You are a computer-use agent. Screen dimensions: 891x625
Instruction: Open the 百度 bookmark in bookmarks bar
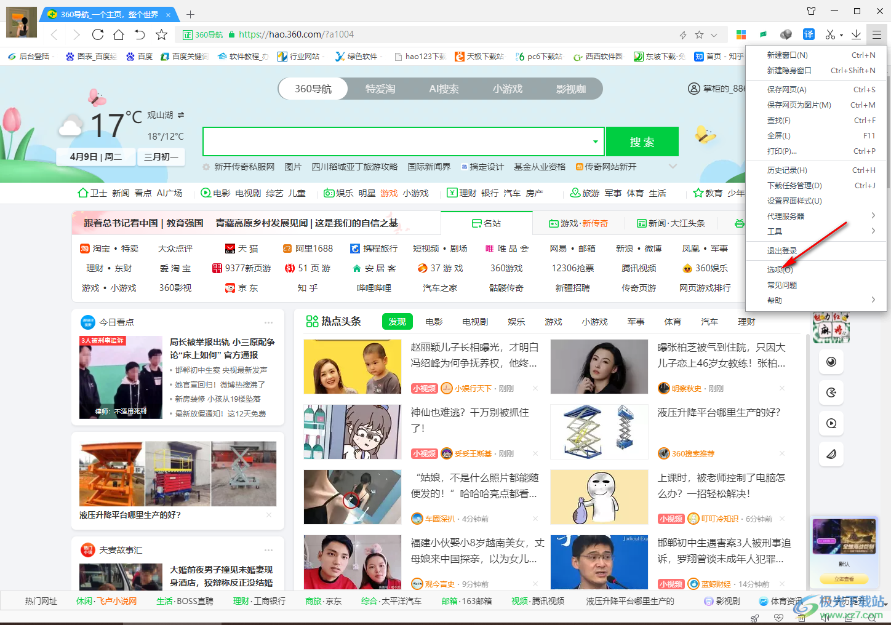pos(139,56)
